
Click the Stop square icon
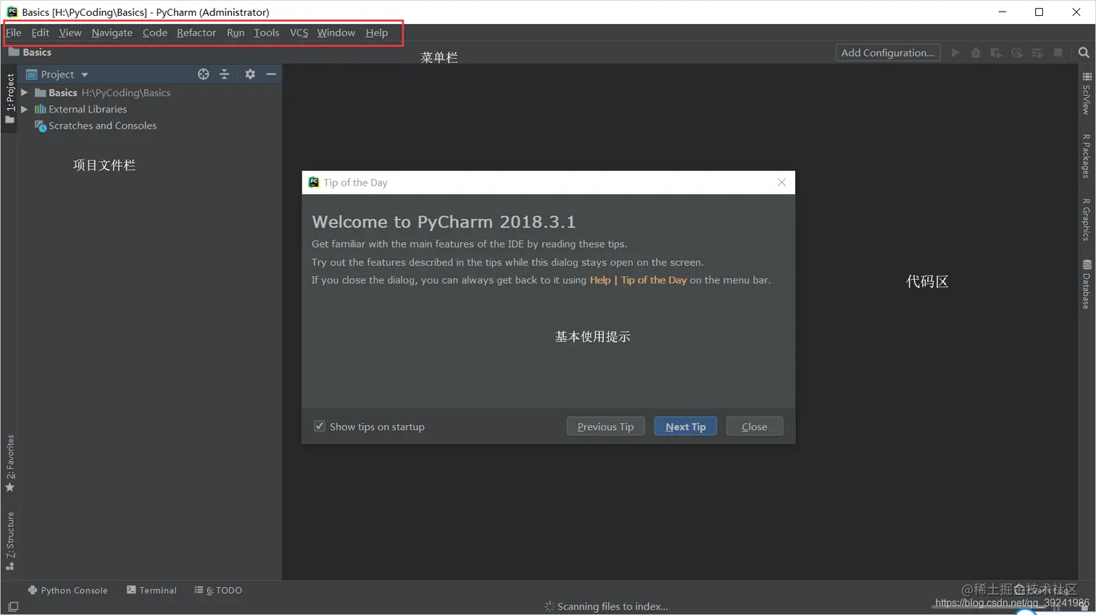point(1058,53)
